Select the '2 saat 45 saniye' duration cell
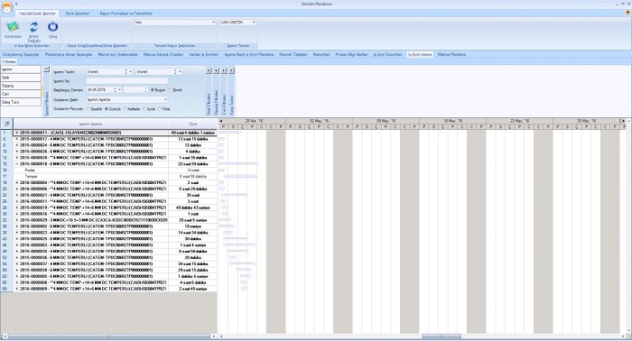Screen dimensions: 632x341 (x=193, y=289)
